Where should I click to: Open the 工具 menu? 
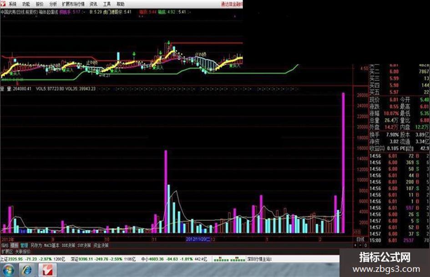coord(107,4)
